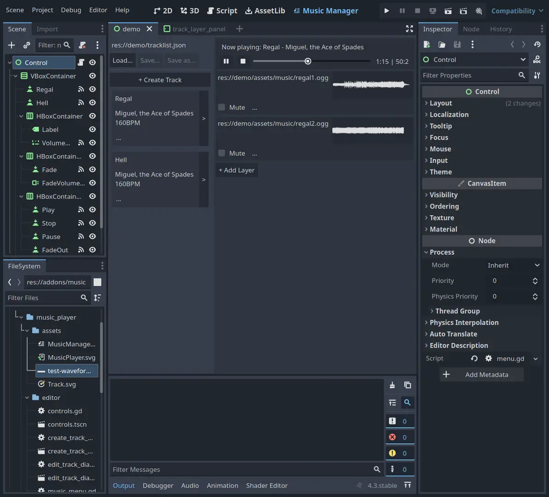Expand Thread Group section
The height and width of the screenshot is (497, 549).
pos(485,311)
